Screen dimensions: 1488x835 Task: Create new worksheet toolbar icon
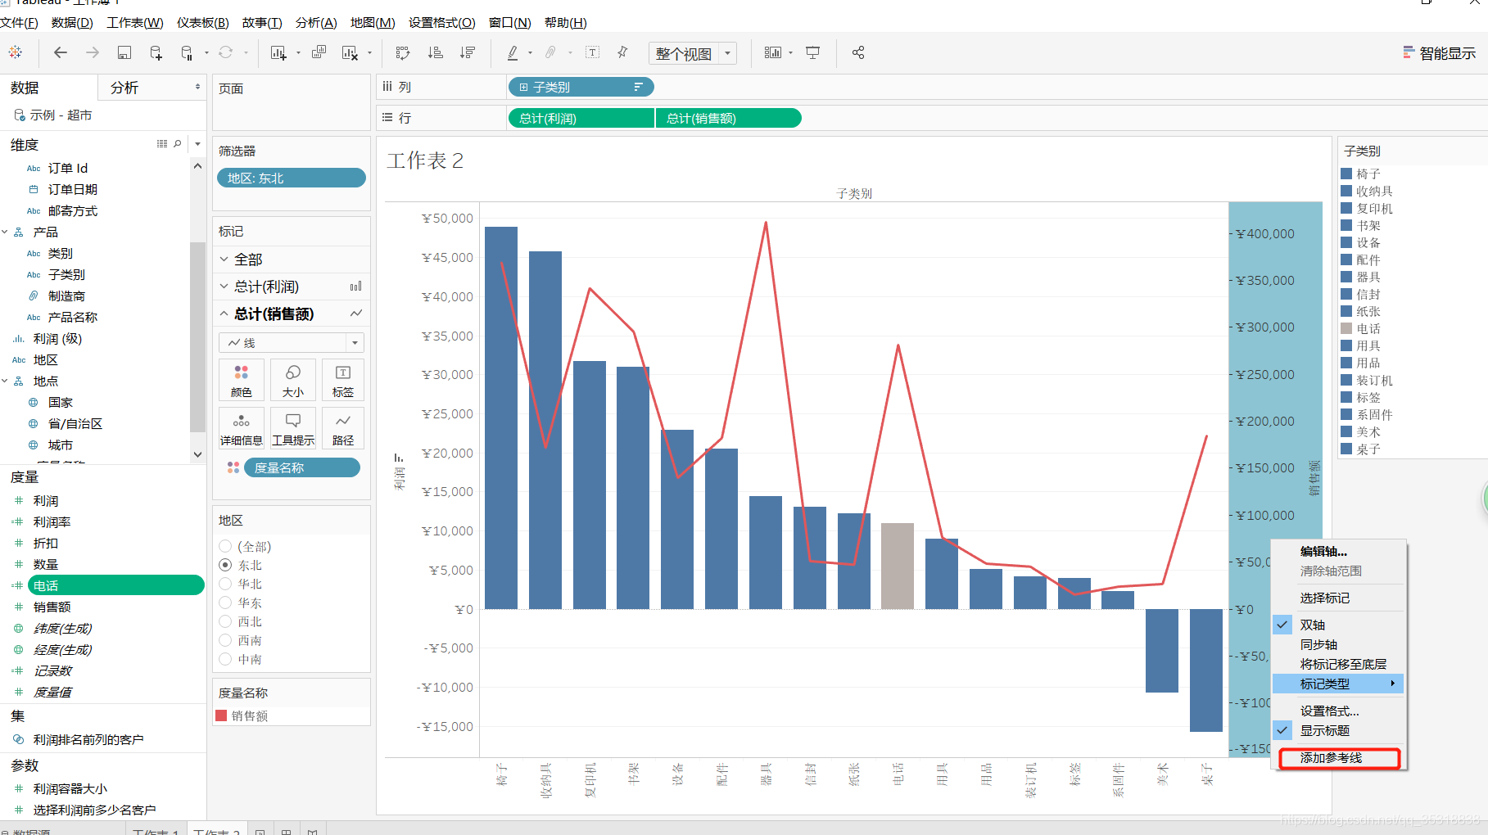coord(278,52)
